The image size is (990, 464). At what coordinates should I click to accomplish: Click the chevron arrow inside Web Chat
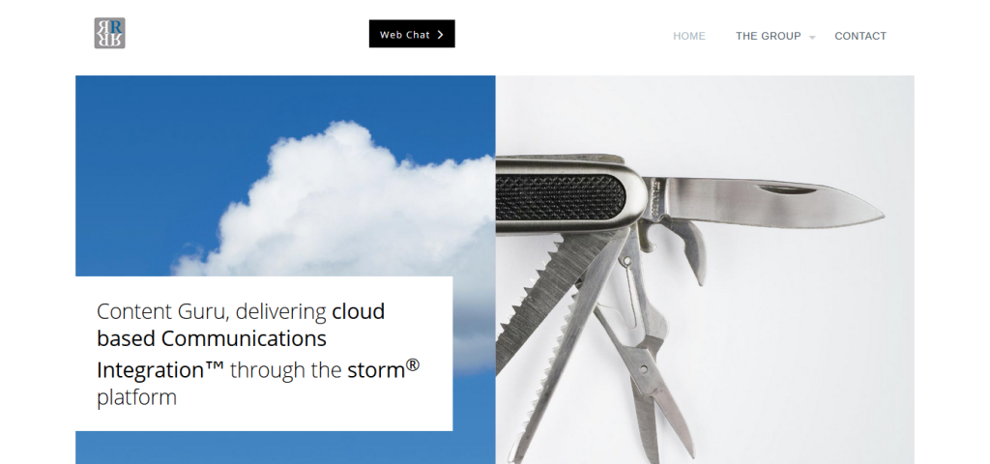pyautogui.click(x=440, y=35)
